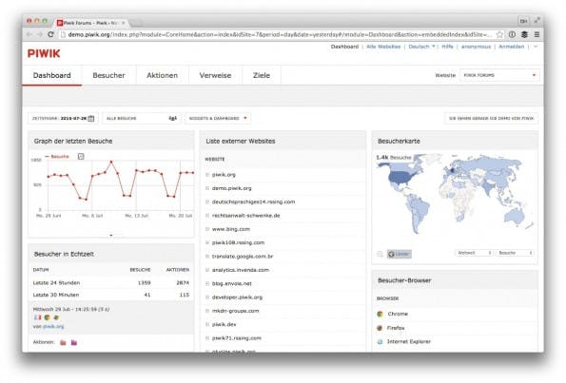Open the Weltweit region dropdown on the map

click(x=475, y=253)
